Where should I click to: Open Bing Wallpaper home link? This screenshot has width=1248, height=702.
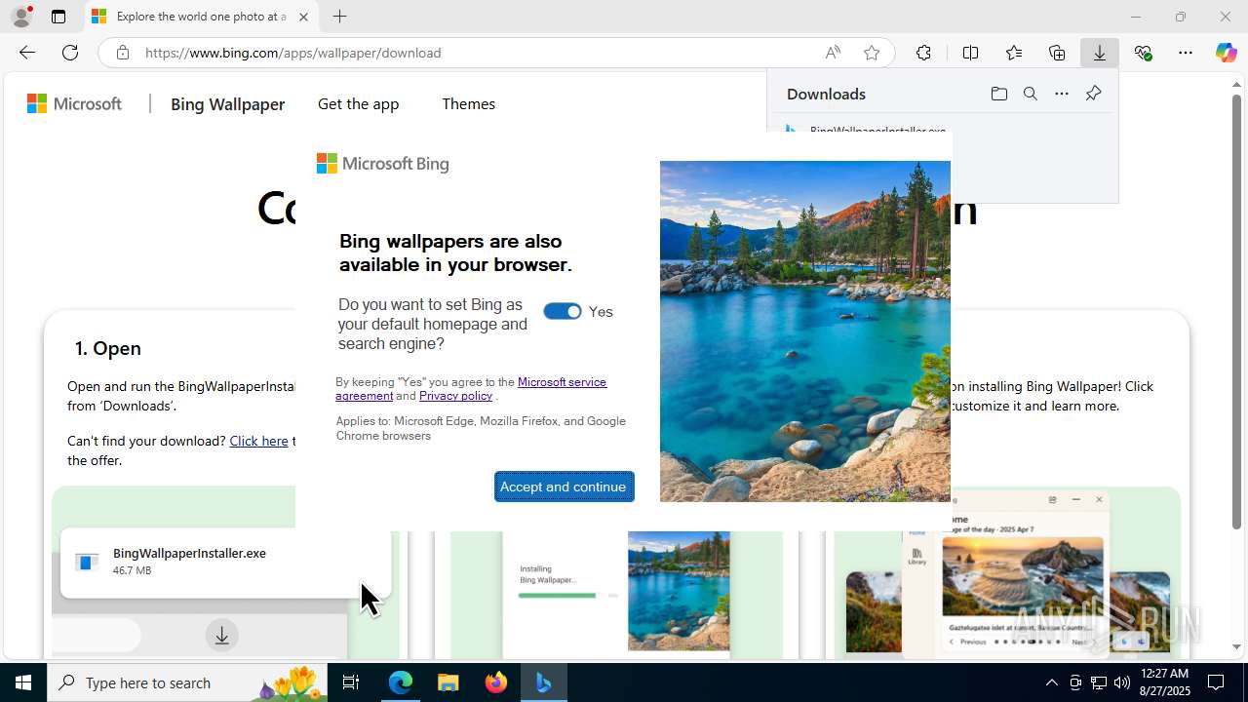coord(227,104)
